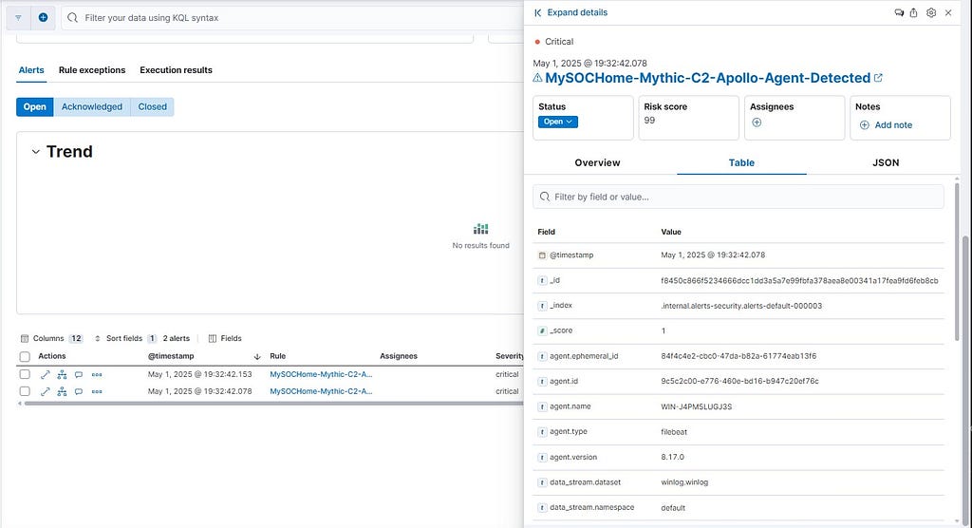Share the alert from flyout header
This screenshot has height=528, width=972.
click(914, 12)
